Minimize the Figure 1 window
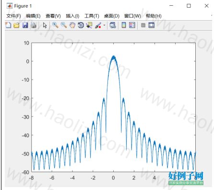This screenshot has width=214, height=190. click(171, 6)
